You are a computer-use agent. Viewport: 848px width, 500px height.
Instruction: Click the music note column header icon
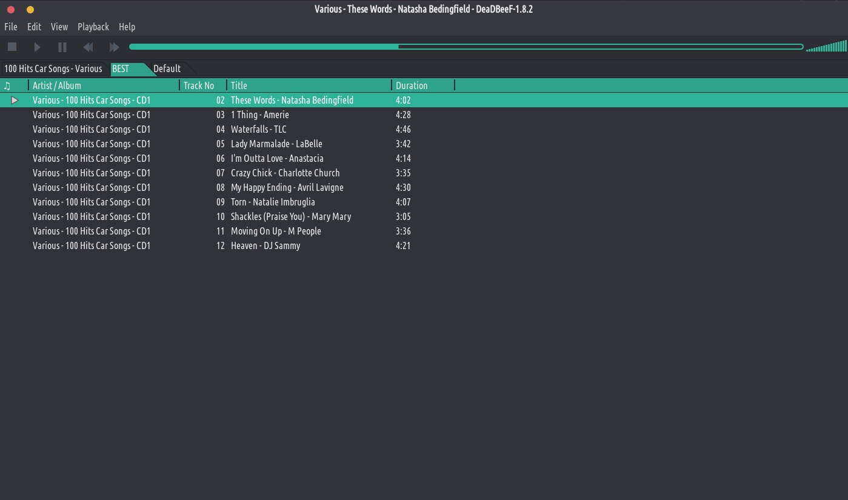[x=7, y=85]
